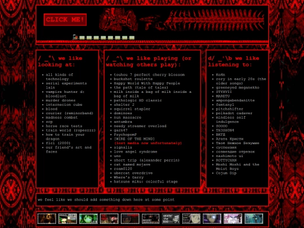Click 'cat named mojave' list item
Screen dimensions: 304x228
pyautogui.click(x=132, y=164)
